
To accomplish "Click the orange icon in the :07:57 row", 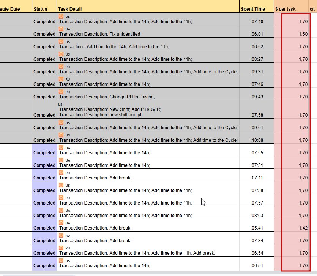I will click(x=61, y=198).
